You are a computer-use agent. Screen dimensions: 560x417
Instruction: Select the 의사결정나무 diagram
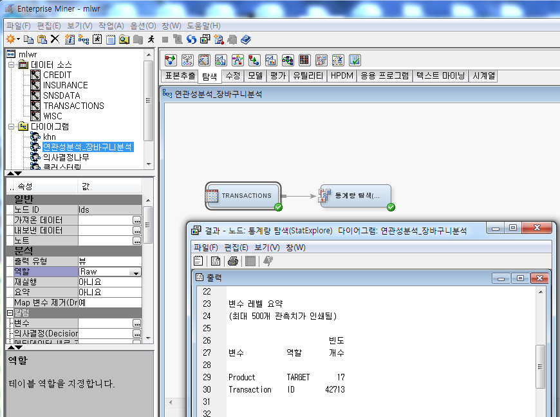click(x=66, y=157)
